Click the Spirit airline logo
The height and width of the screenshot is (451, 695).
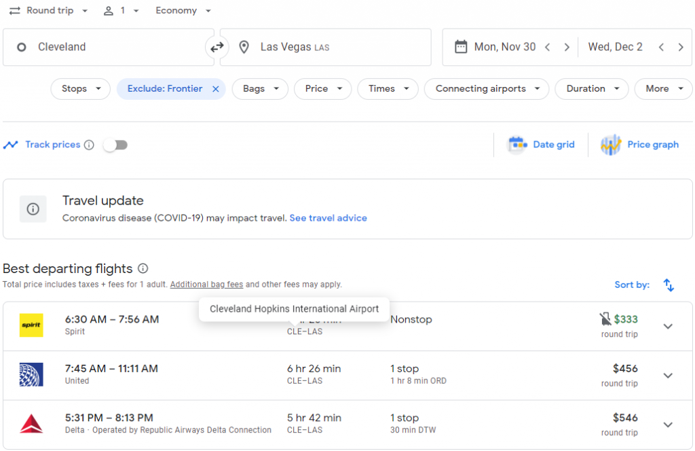pyautogui.click(x=31, y=325)
